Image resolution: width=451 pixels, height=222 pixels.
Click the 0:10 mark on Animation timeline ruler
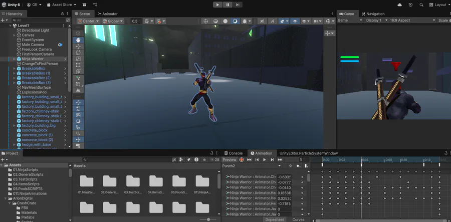(x=404, y=159)
